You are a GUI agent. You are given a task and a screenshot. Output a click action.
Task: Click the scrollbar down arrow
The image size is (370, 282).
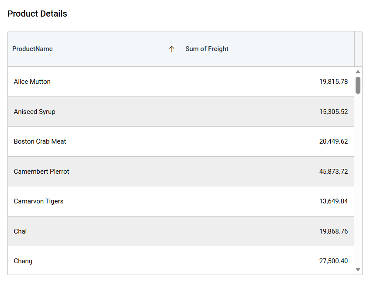358,270
